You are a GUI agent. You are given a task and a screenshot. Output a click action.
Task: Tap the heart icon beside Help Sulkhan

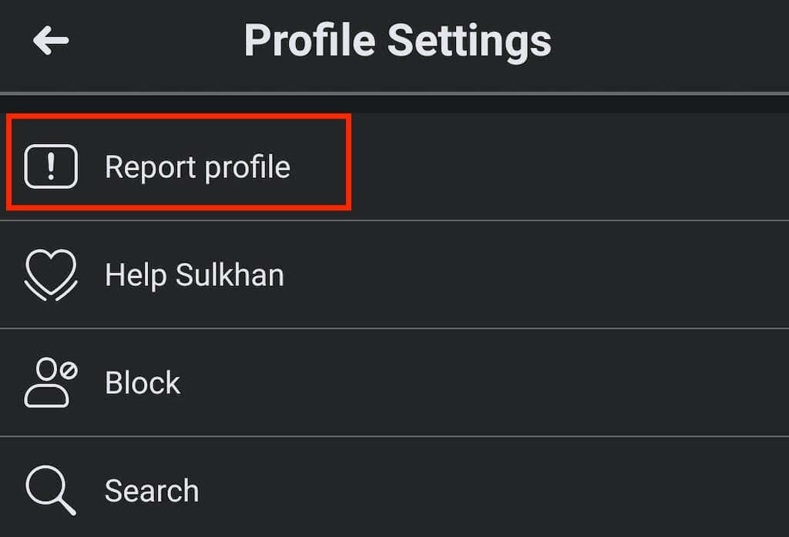point(50,275)
